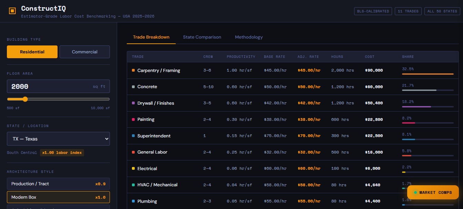
Task: Click the purple Drywall / Finishes color marker
Action: 133,103
